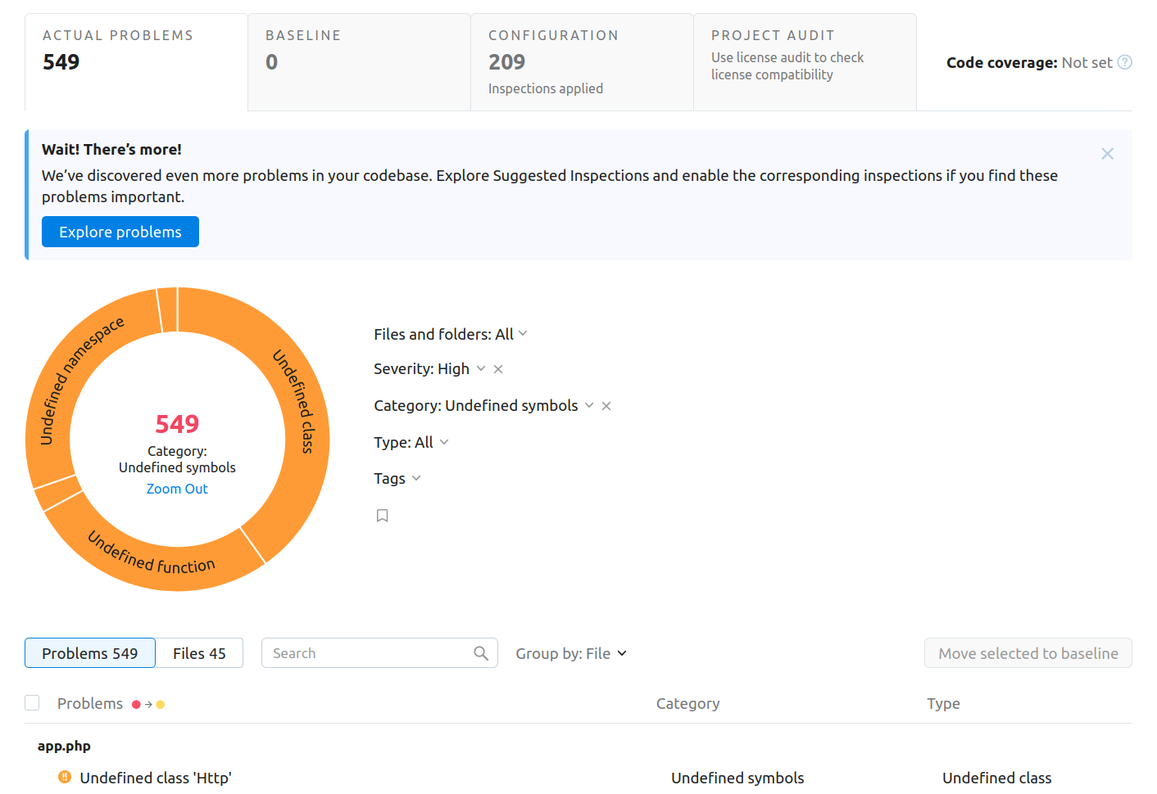Switch to the Files 45 tab
This screenshot has width=1157, height=794.
click(199, 653)
